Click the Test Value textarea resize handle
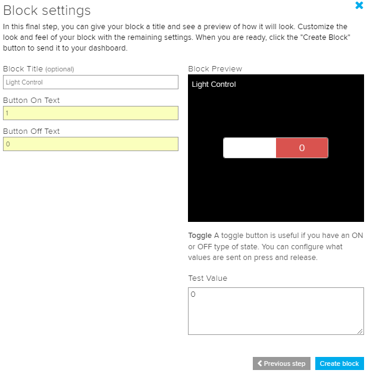 (x=360, y=331)
